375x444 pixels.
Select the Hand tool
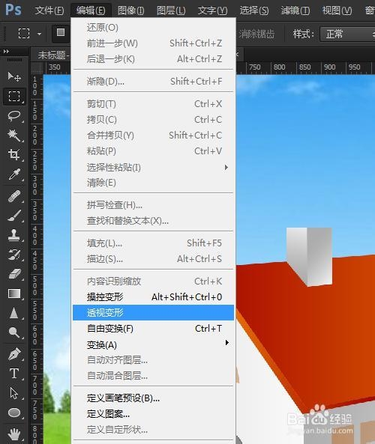point(14,434)
